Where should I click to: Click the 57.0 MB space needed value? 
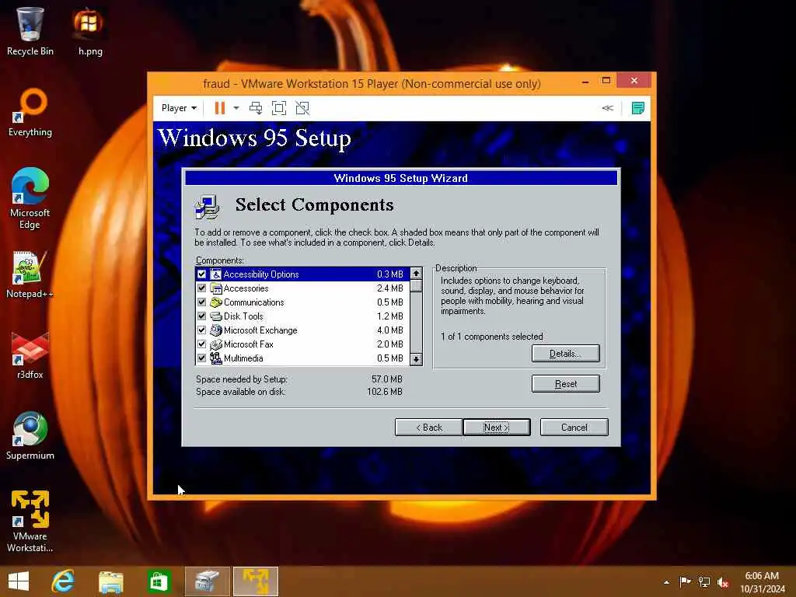[x=387, y=379]
